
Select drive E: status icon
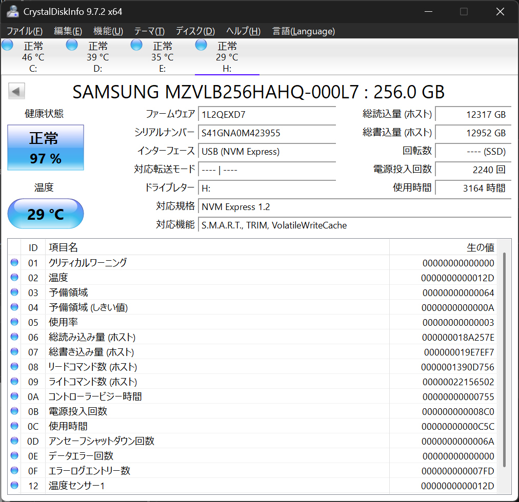click(x=137, y=45)
